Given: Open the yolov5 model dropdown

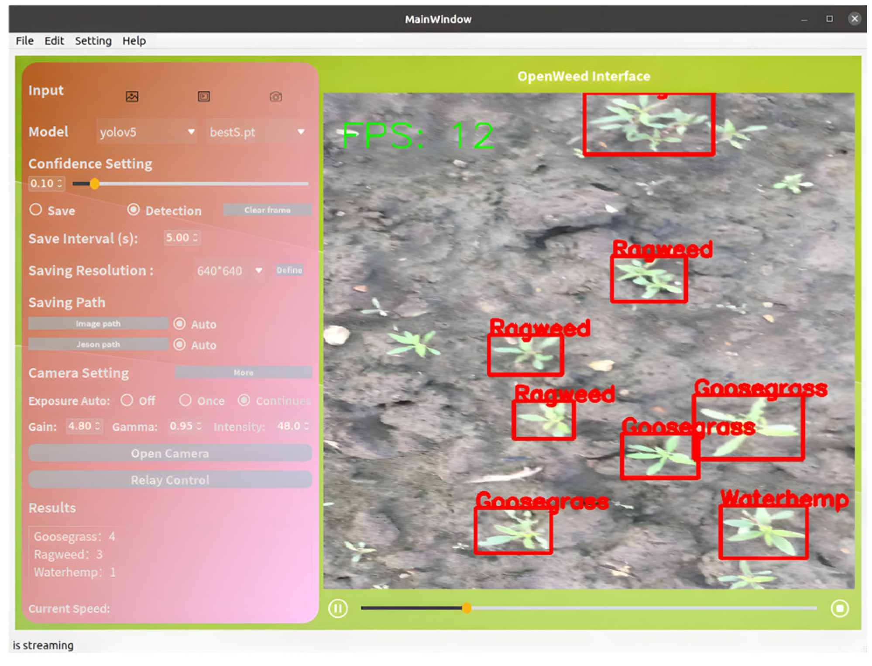Looking at the screenshot, I should pyautogui.click(x=147, y=132).
